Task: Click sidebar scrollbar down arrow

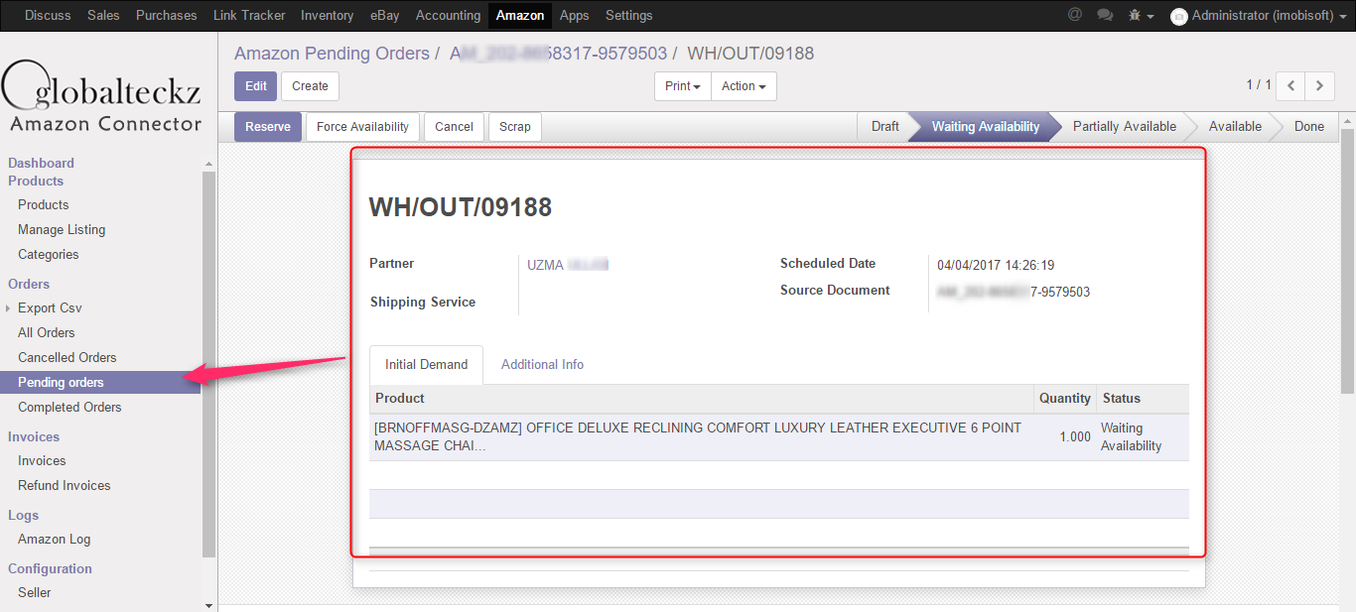Action: tap(208, 604)
